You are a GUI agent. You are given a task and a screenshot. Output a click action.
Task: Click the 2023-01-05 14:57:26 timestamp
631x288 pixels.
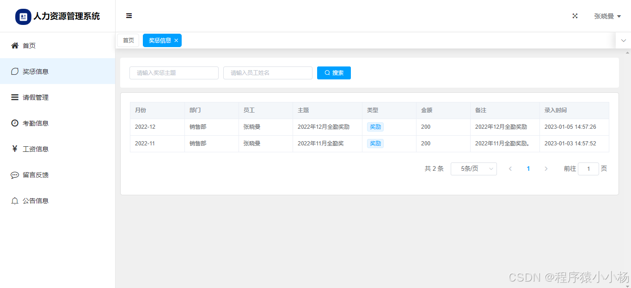570,127
